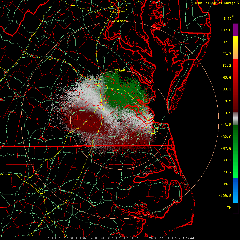
Task: Click the TH legend label
Action: pos(229,208)
